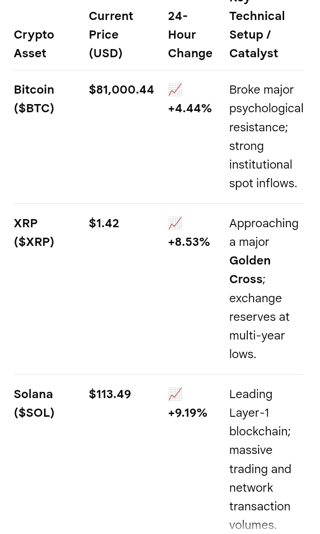Select the Crypto Asset column header
This screenshot has height=534, width=320.
pos(34,44)
